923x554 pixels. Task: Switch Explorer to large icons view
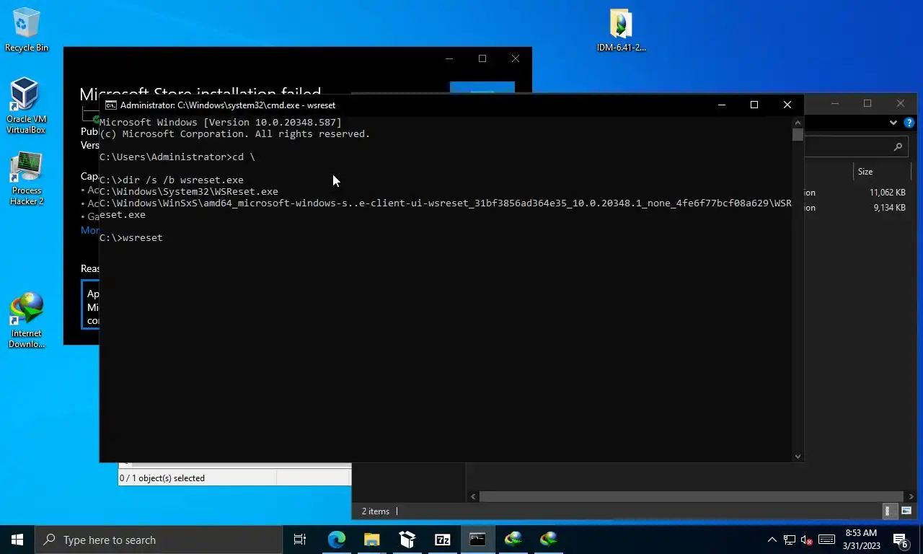(906, 511)
